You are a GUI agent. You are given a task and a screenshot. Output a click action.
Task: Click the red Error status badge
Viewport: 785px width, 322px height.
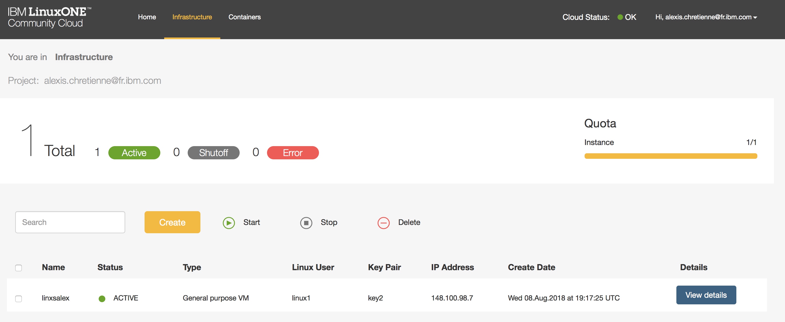coord(292,153)
